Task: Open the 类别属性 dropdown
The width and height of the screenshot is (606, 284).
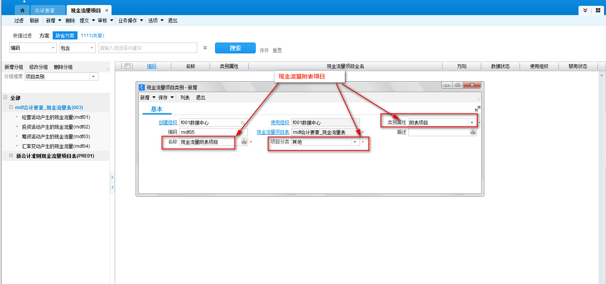Action: pyautogui.click(x=472, y=123)
